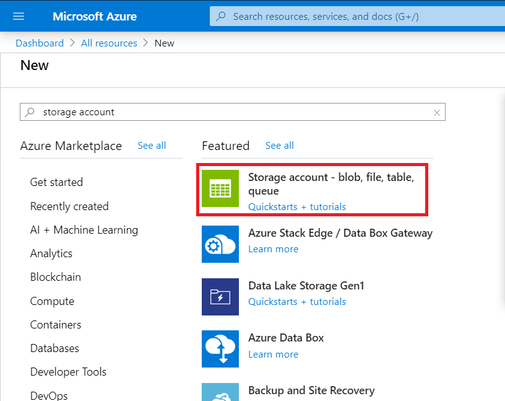This screenshot has height=401, width=505.
Task: See all Featured offerings
Action: coord(279,145)
